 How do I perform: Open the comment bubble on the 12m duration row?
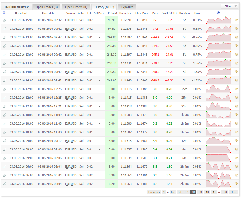[236, 141]
